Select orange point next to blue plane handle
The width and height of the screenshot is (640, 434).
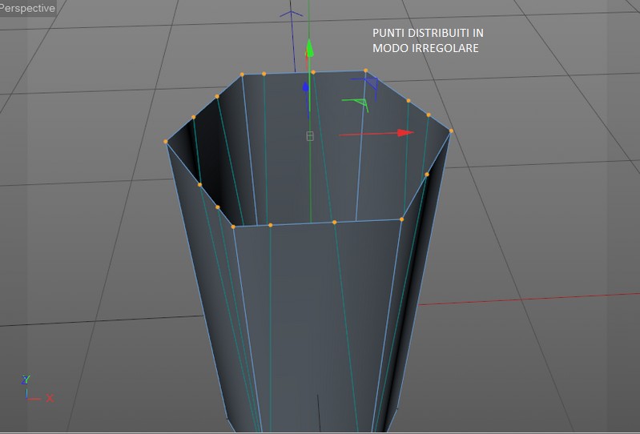point(366,70)
